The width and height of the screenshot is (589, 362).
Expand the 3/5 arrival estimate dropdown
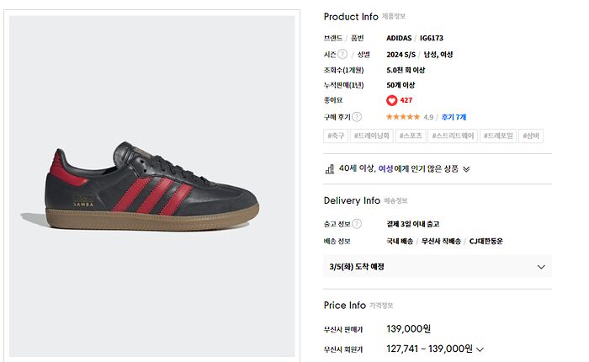(541, 267)
